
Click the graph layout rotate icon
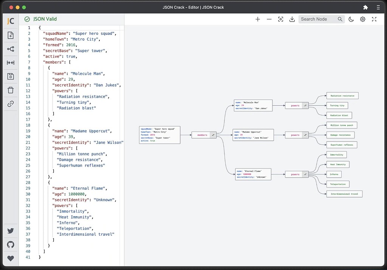[x=11, y=49]
